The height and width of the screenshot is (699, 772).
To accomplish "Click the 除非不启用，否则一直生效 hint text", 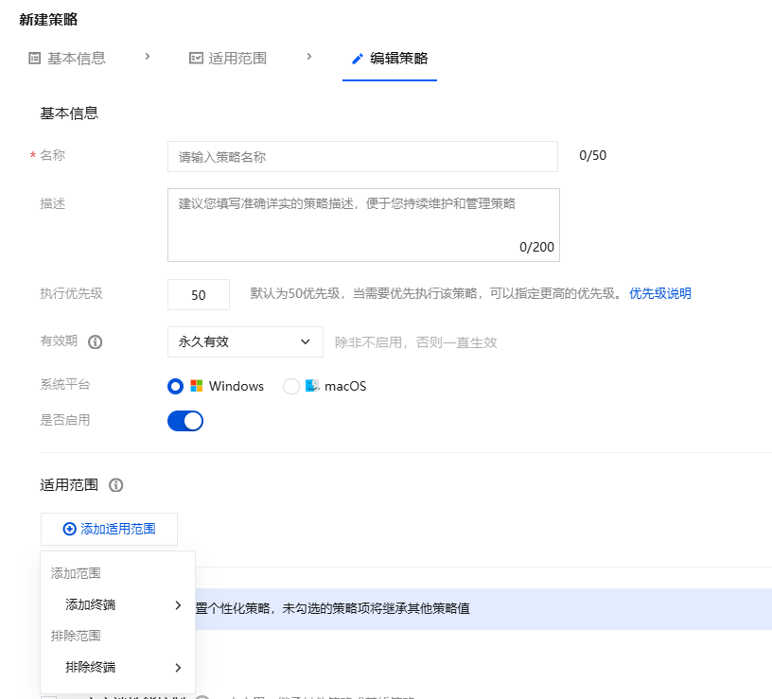I will click(x=416, y=342).
